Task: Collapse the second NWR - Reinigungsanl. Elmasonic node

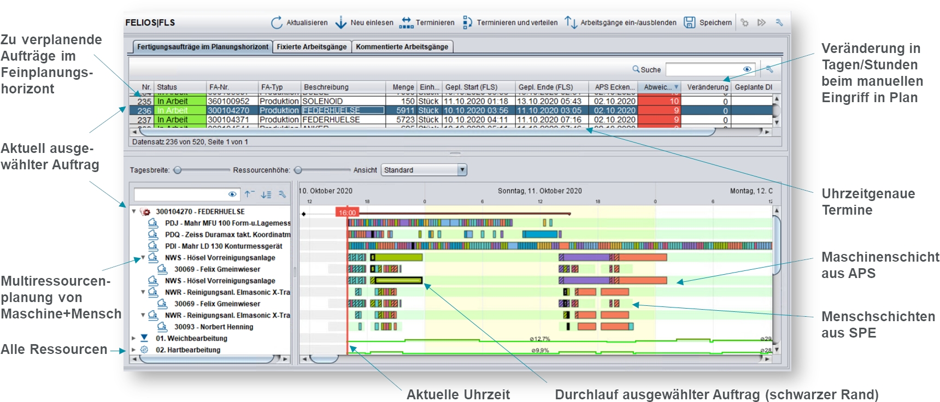Action: [143, 315]
